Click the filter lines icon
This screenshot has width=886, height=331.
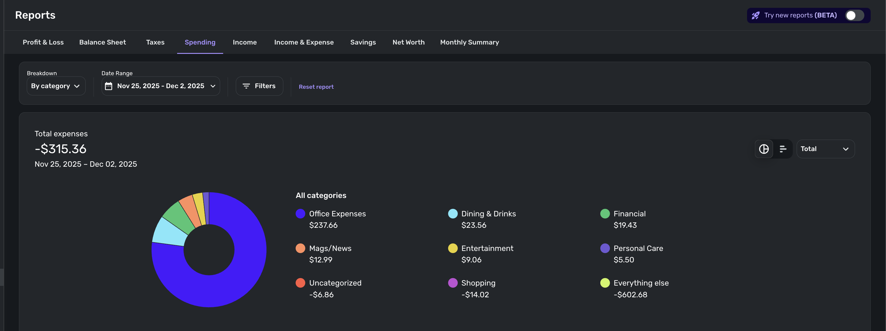point(246,86)
